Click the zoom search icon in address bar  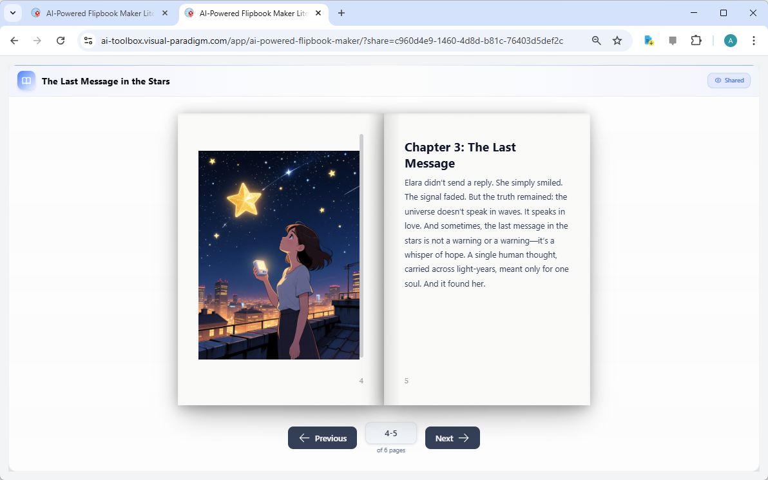click(x=596, y=40)
